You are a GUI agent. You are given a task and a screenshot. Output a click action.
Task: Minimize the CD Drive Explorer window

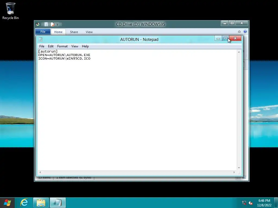coord(225,23)
